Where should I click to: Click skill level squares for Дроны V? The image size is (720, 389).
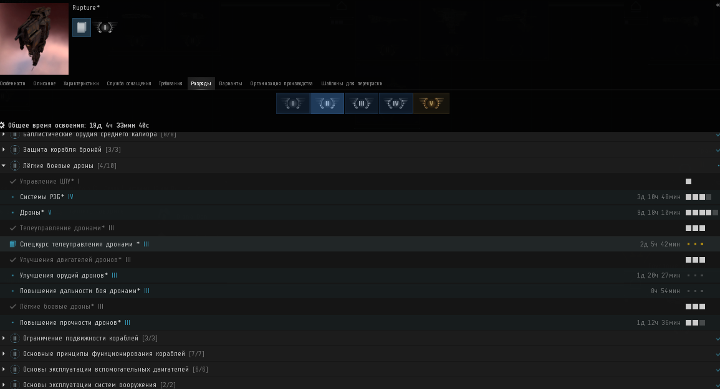click(702, 212)
